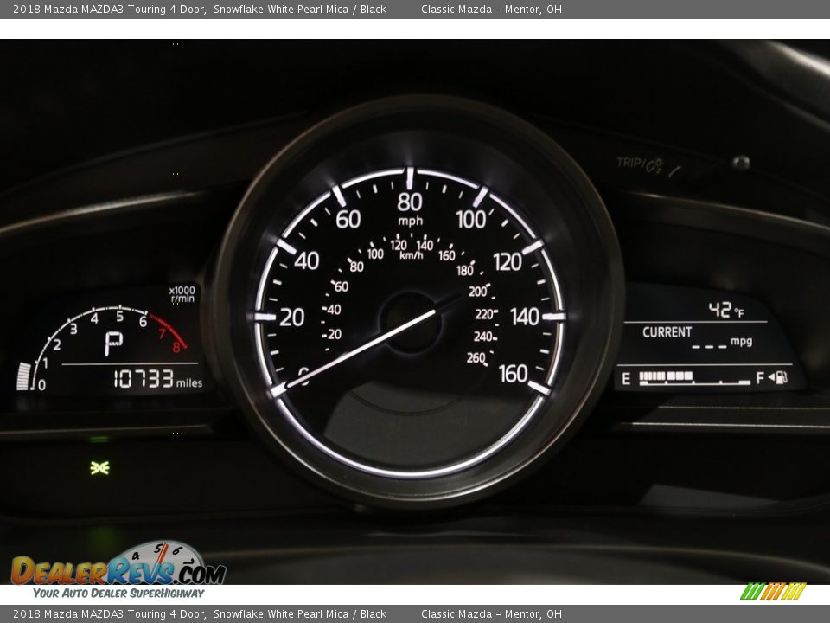The width and height of the screenshot is (830, 623).
Task: Click the P gear indicator
Action: [113, 343]
